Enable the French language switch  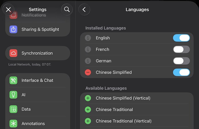point(181,49)
